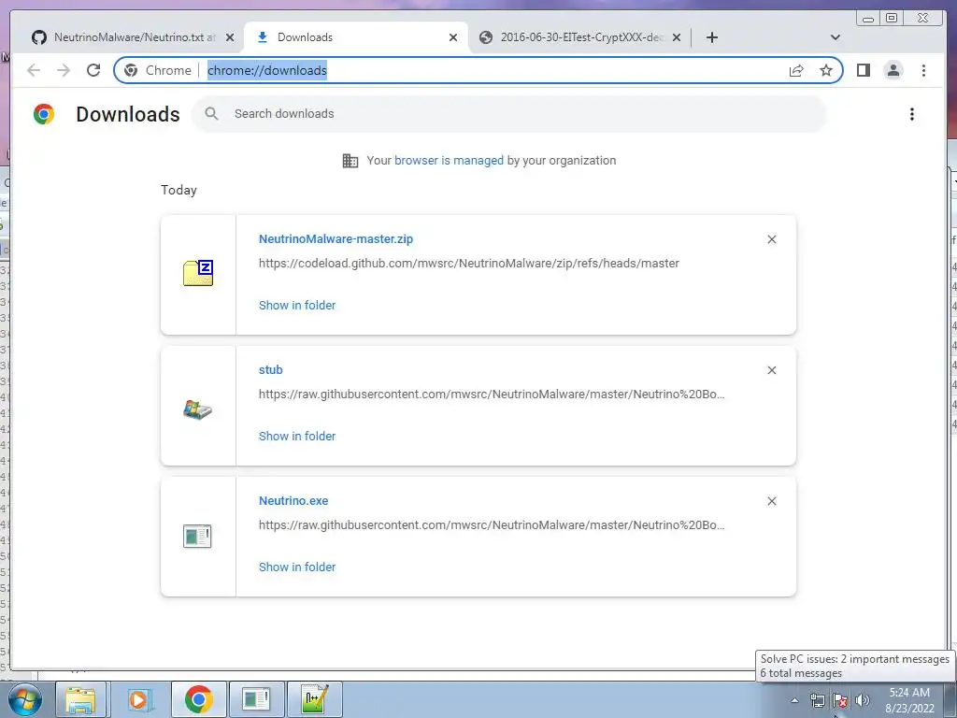Reload the Downloads page
This screenshot has width=957, height=718.
[93, 70]
